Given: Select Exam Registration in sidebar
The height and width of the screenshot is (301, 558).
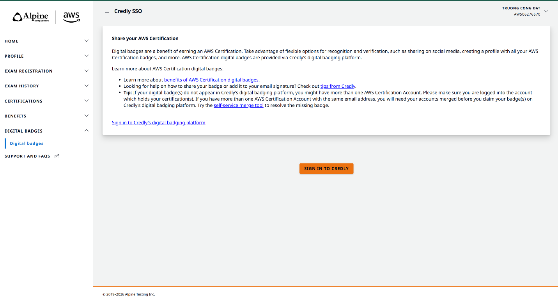Looking at the screenshot, I should (28, 71).
